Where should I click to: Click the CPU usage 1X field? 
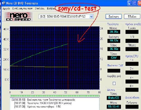tap(132, 64)
